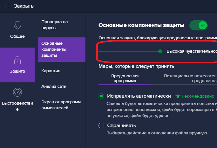Screen dimensions: 217x148
Task: Click the green star Рекомендовано icon
Action: [178, 96]
